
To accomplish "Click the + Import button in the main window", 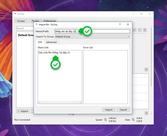I will [23, 111].
